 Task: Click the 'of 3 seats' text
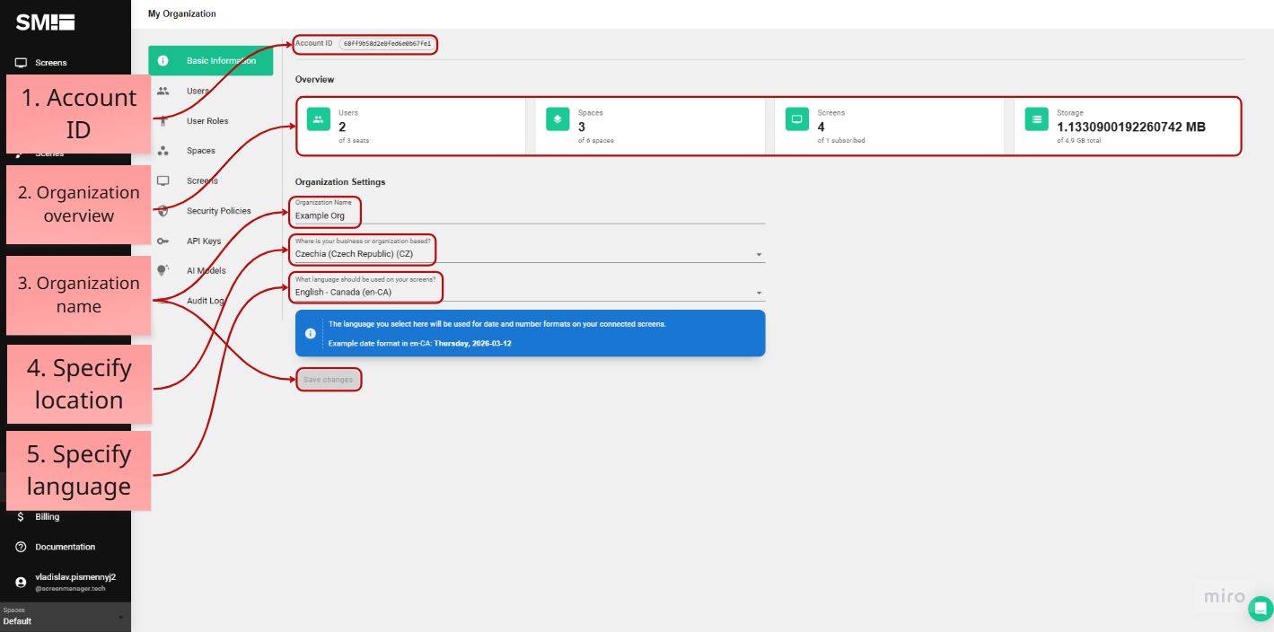coord(354,141)
